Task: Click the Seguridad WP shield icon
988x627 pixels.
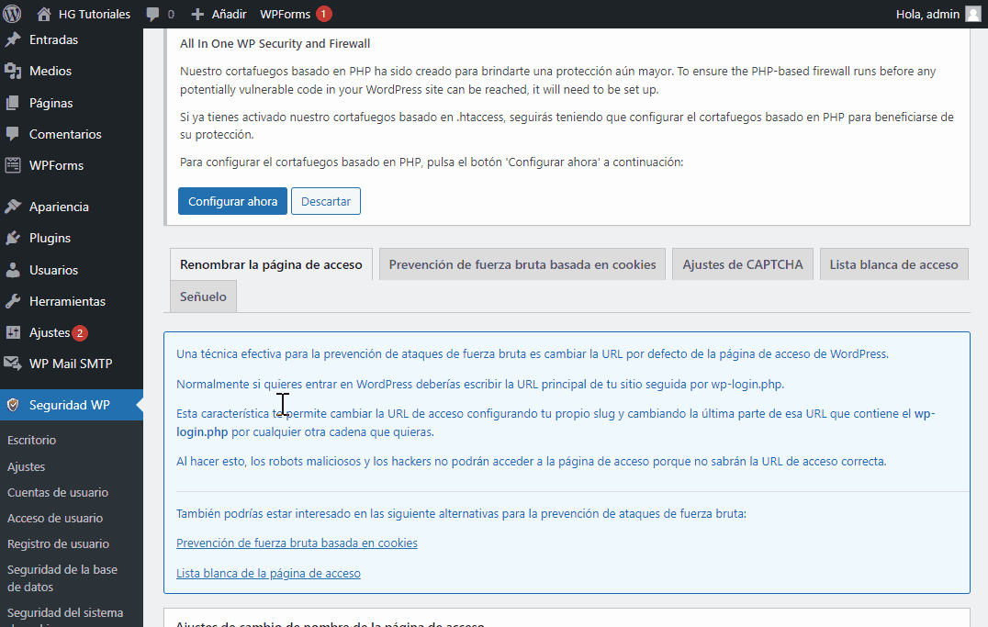Action: click(x=13, y=405)
